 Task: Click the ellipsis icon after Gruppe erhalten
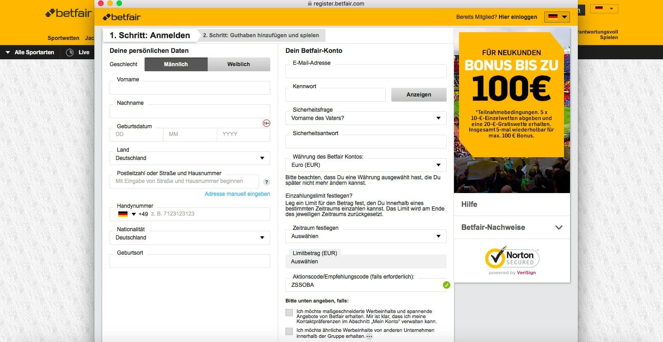[369, 336]
